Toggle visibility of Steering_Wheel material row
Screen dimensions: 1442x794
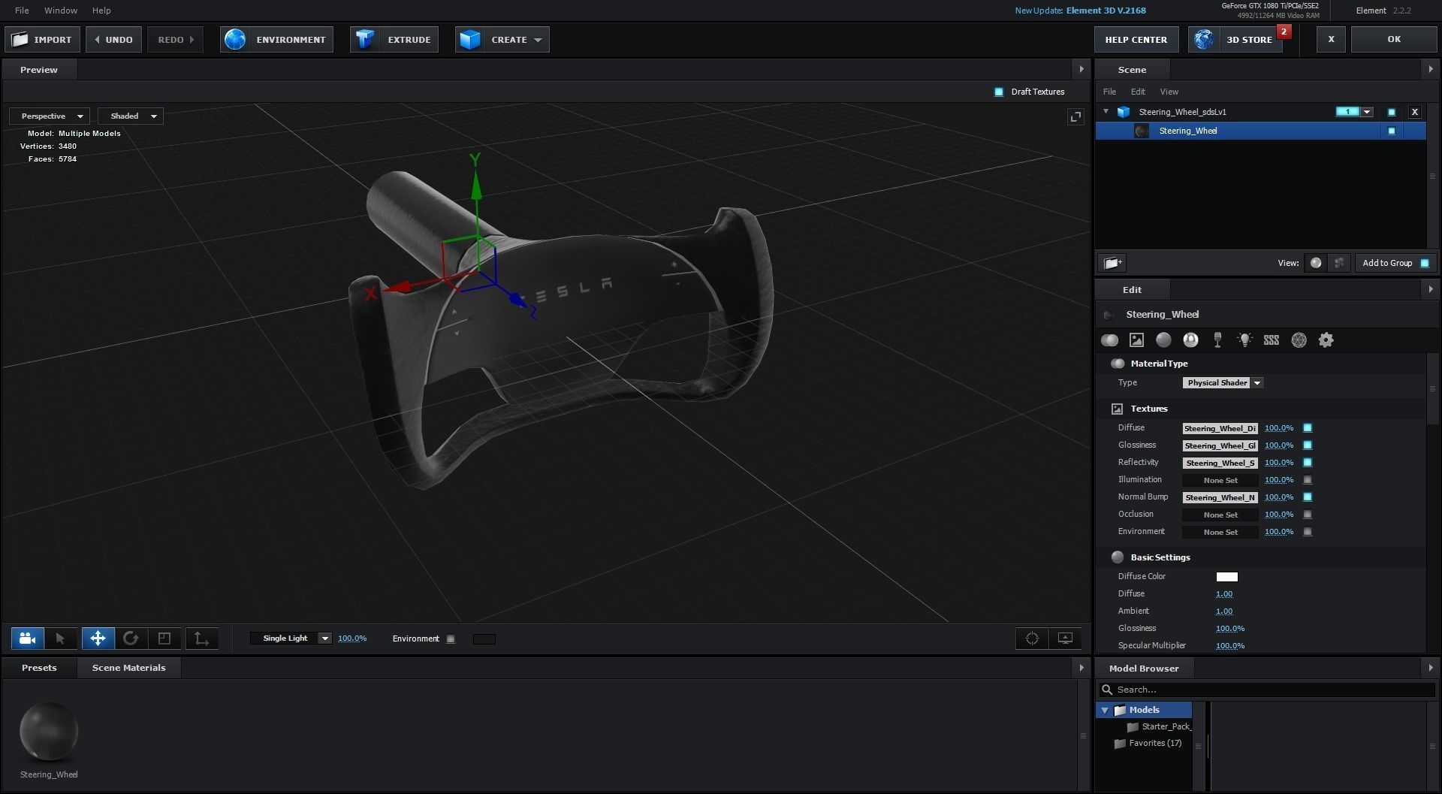(1391, 131)
